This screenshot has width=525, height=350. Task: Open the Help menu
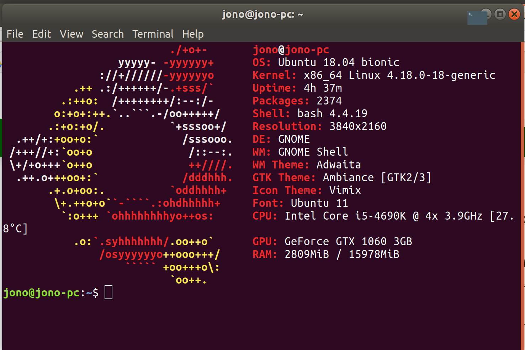point(193,34)
